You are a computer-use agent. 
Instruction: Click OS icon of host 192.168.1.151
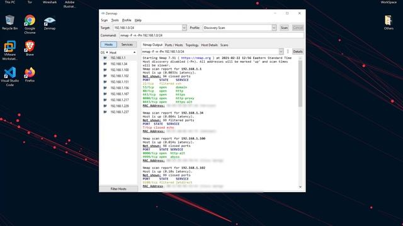coord(105,82)
